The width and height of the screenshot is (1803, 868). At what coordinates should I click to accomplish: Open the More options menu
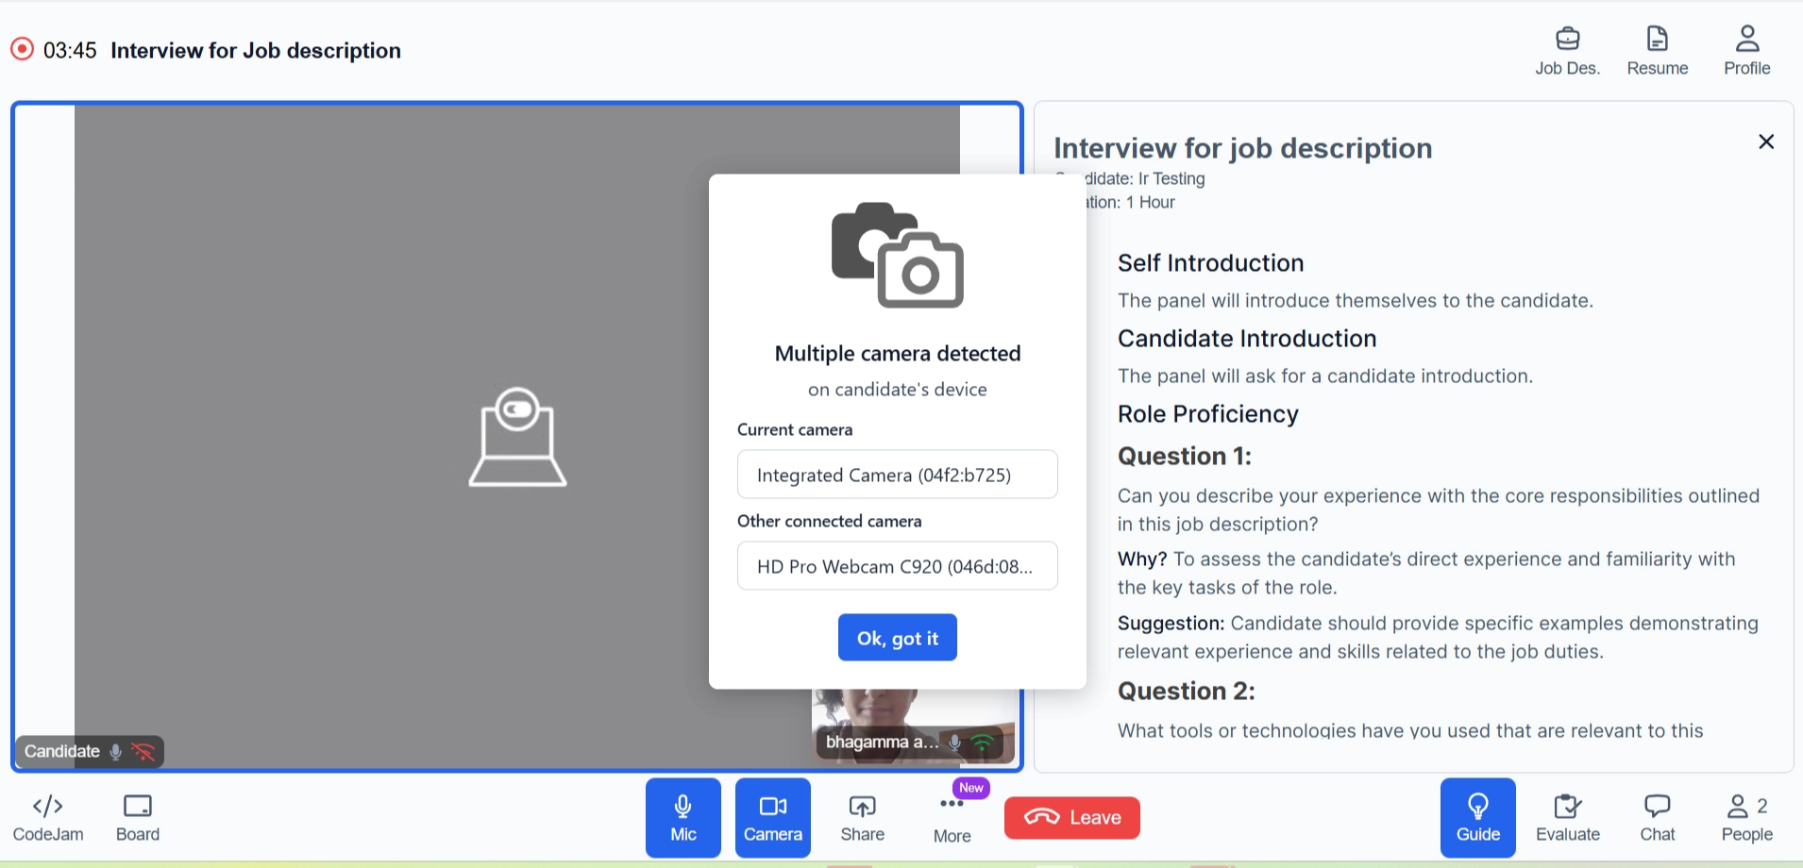click(x=952, y=818)
